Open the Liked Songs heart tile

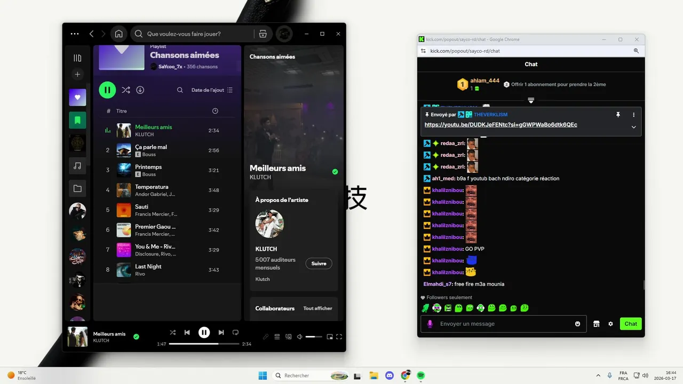coord(77,98)
